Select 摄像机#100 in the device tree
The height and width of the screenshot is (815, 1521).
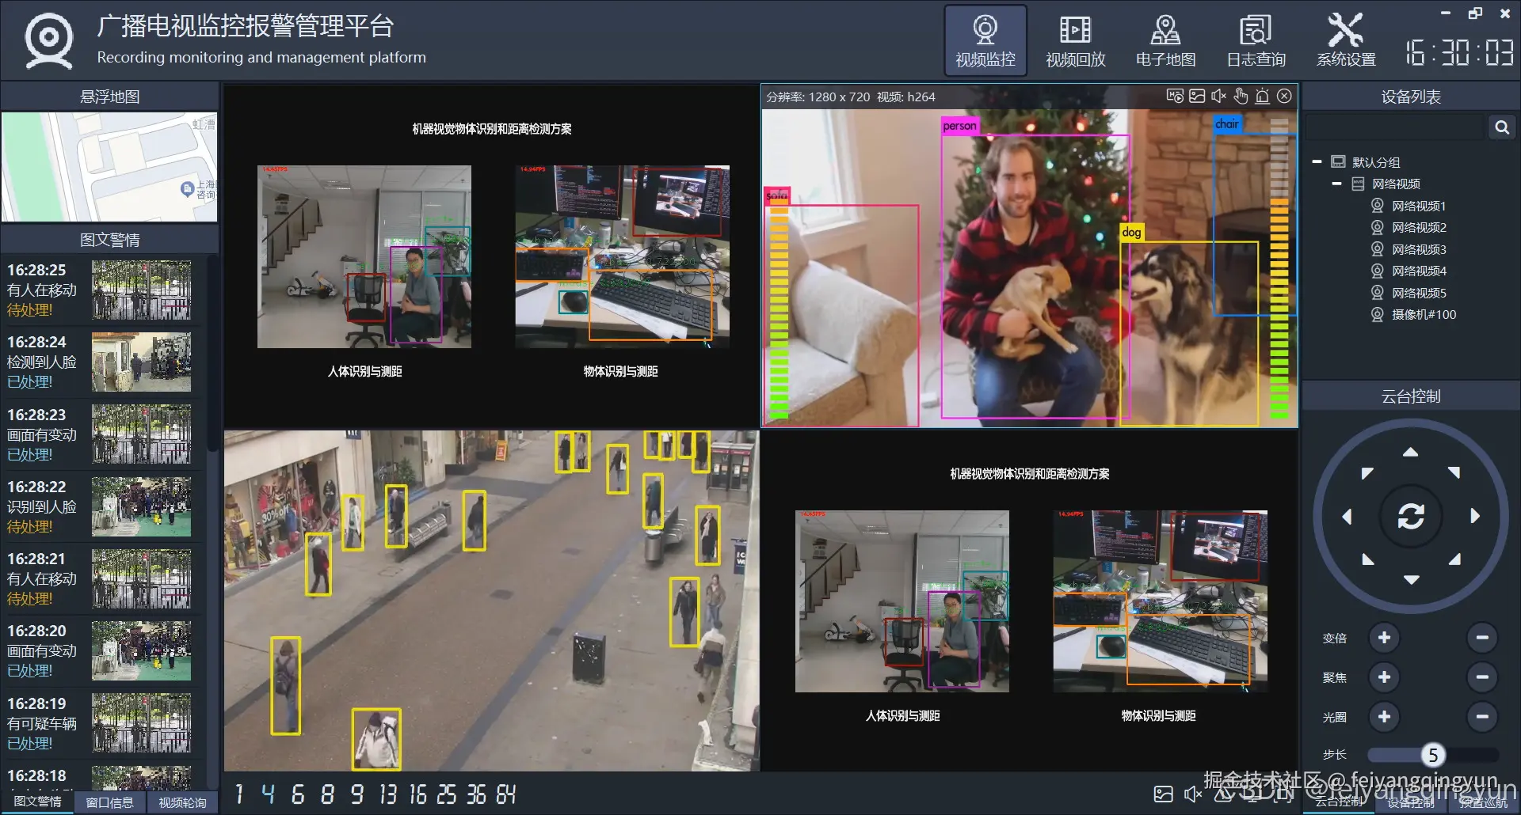pos(1424,315)
